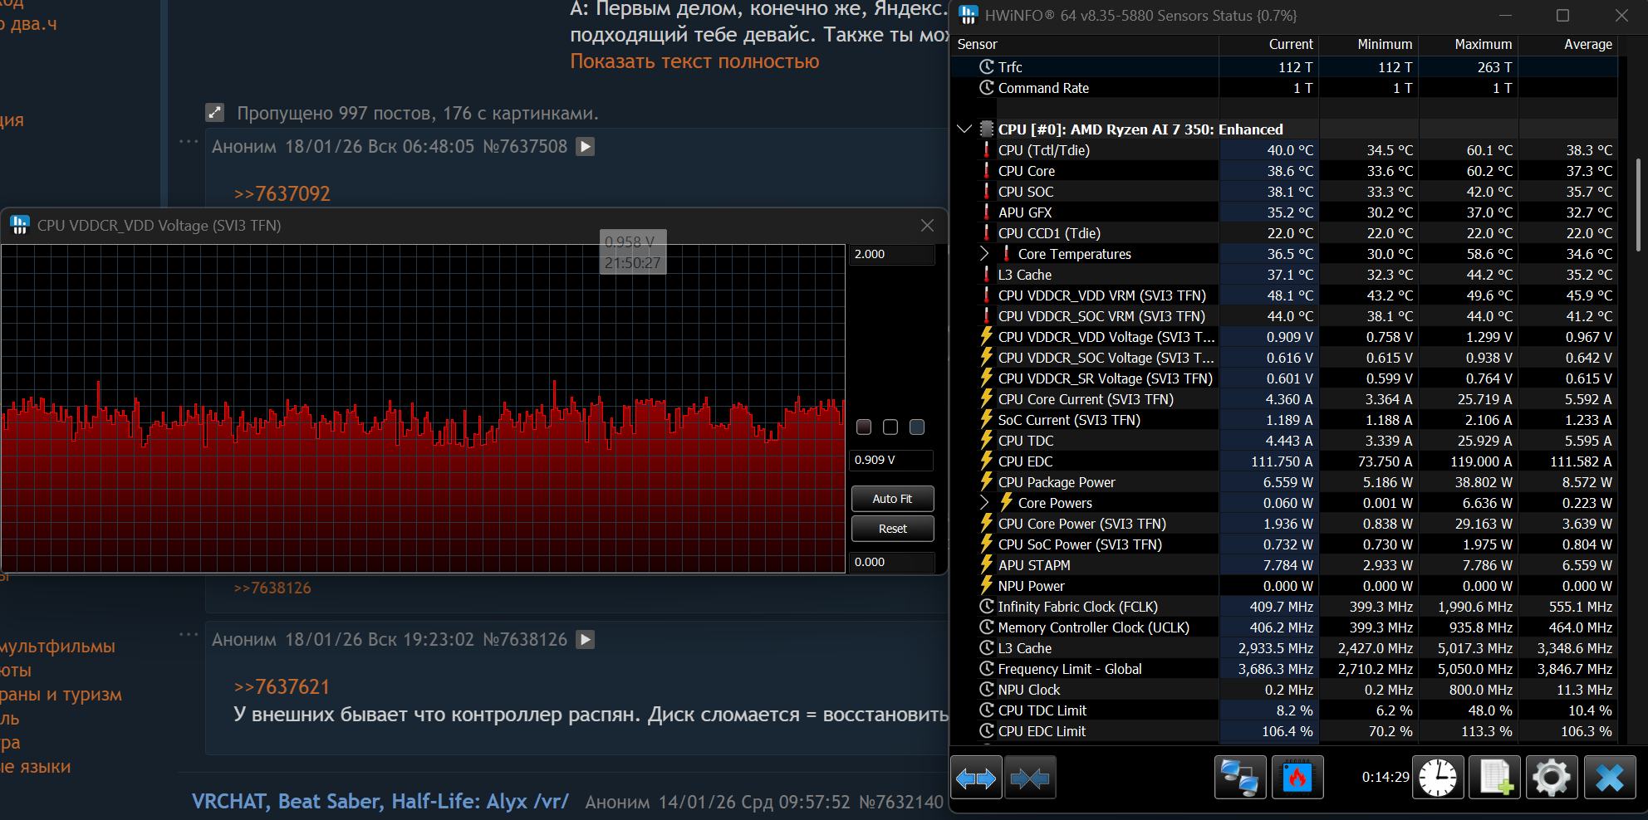The image size is (1648, 820).
Task: Open the remote network monitors icon
Action: pos(1240,778)
